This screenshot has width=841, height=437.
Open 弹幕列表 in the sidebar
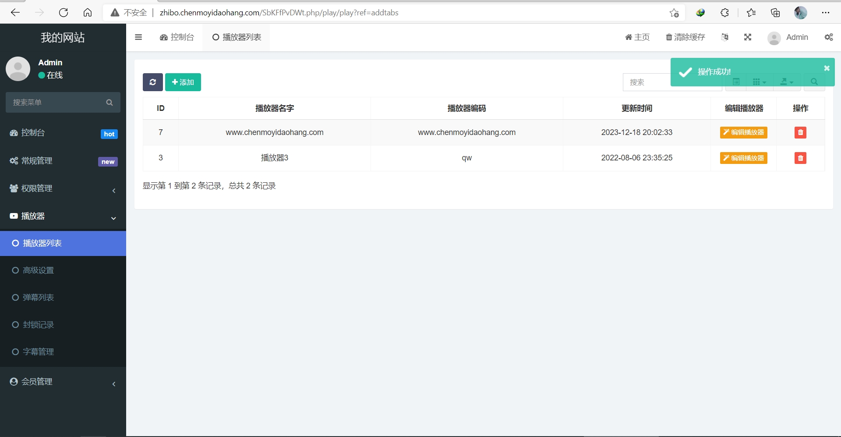(39, 298)
